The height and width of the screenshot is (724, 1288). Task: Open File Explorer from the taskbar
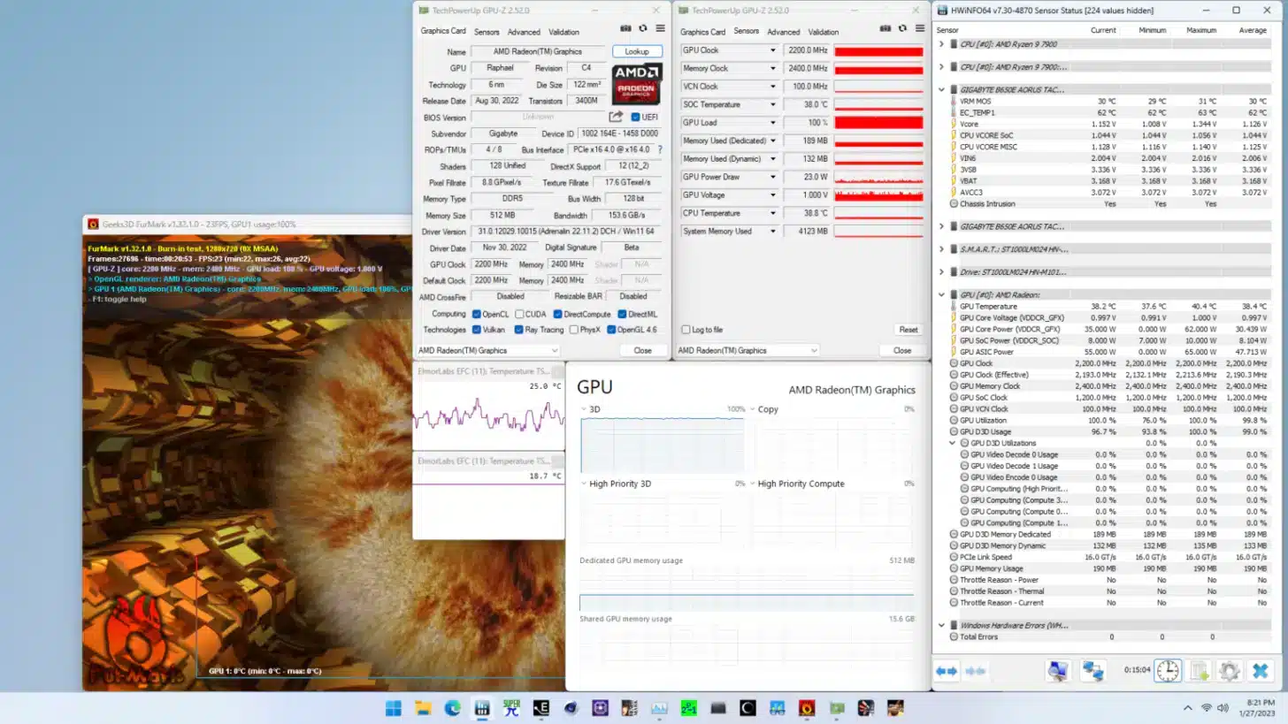click(x=424, y=708)
